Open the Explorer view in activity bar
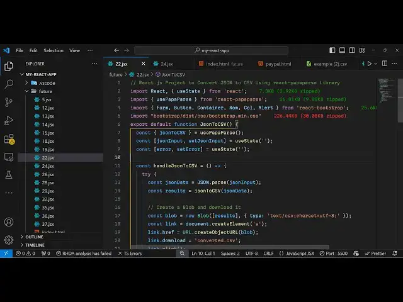The image size is (403, 302). [9, 66]
